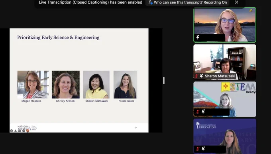This screenshot has width=271, height=154.
Task: Click slide title "Prioritizing Early Science & Engineering"
Action: 58,38
